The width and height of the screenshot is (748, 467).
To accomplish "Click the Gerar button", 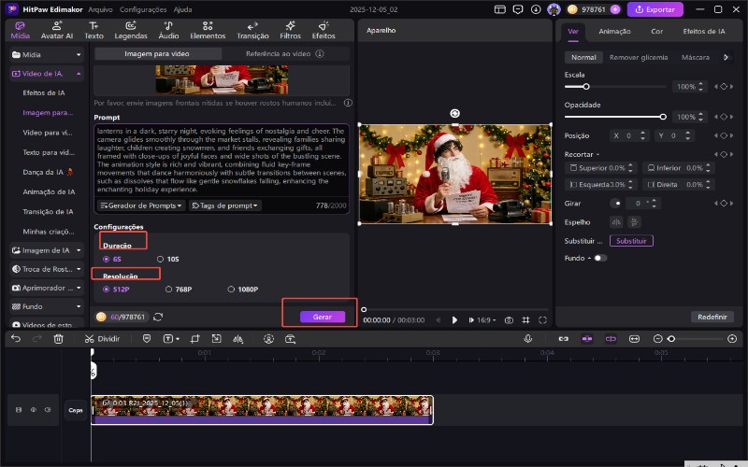I will click(x=322, y=318).
